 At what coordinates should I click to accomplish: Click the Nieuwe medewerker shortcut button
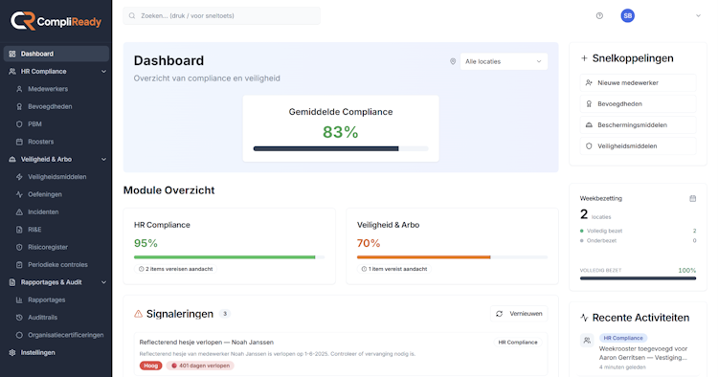coord(638,83)
